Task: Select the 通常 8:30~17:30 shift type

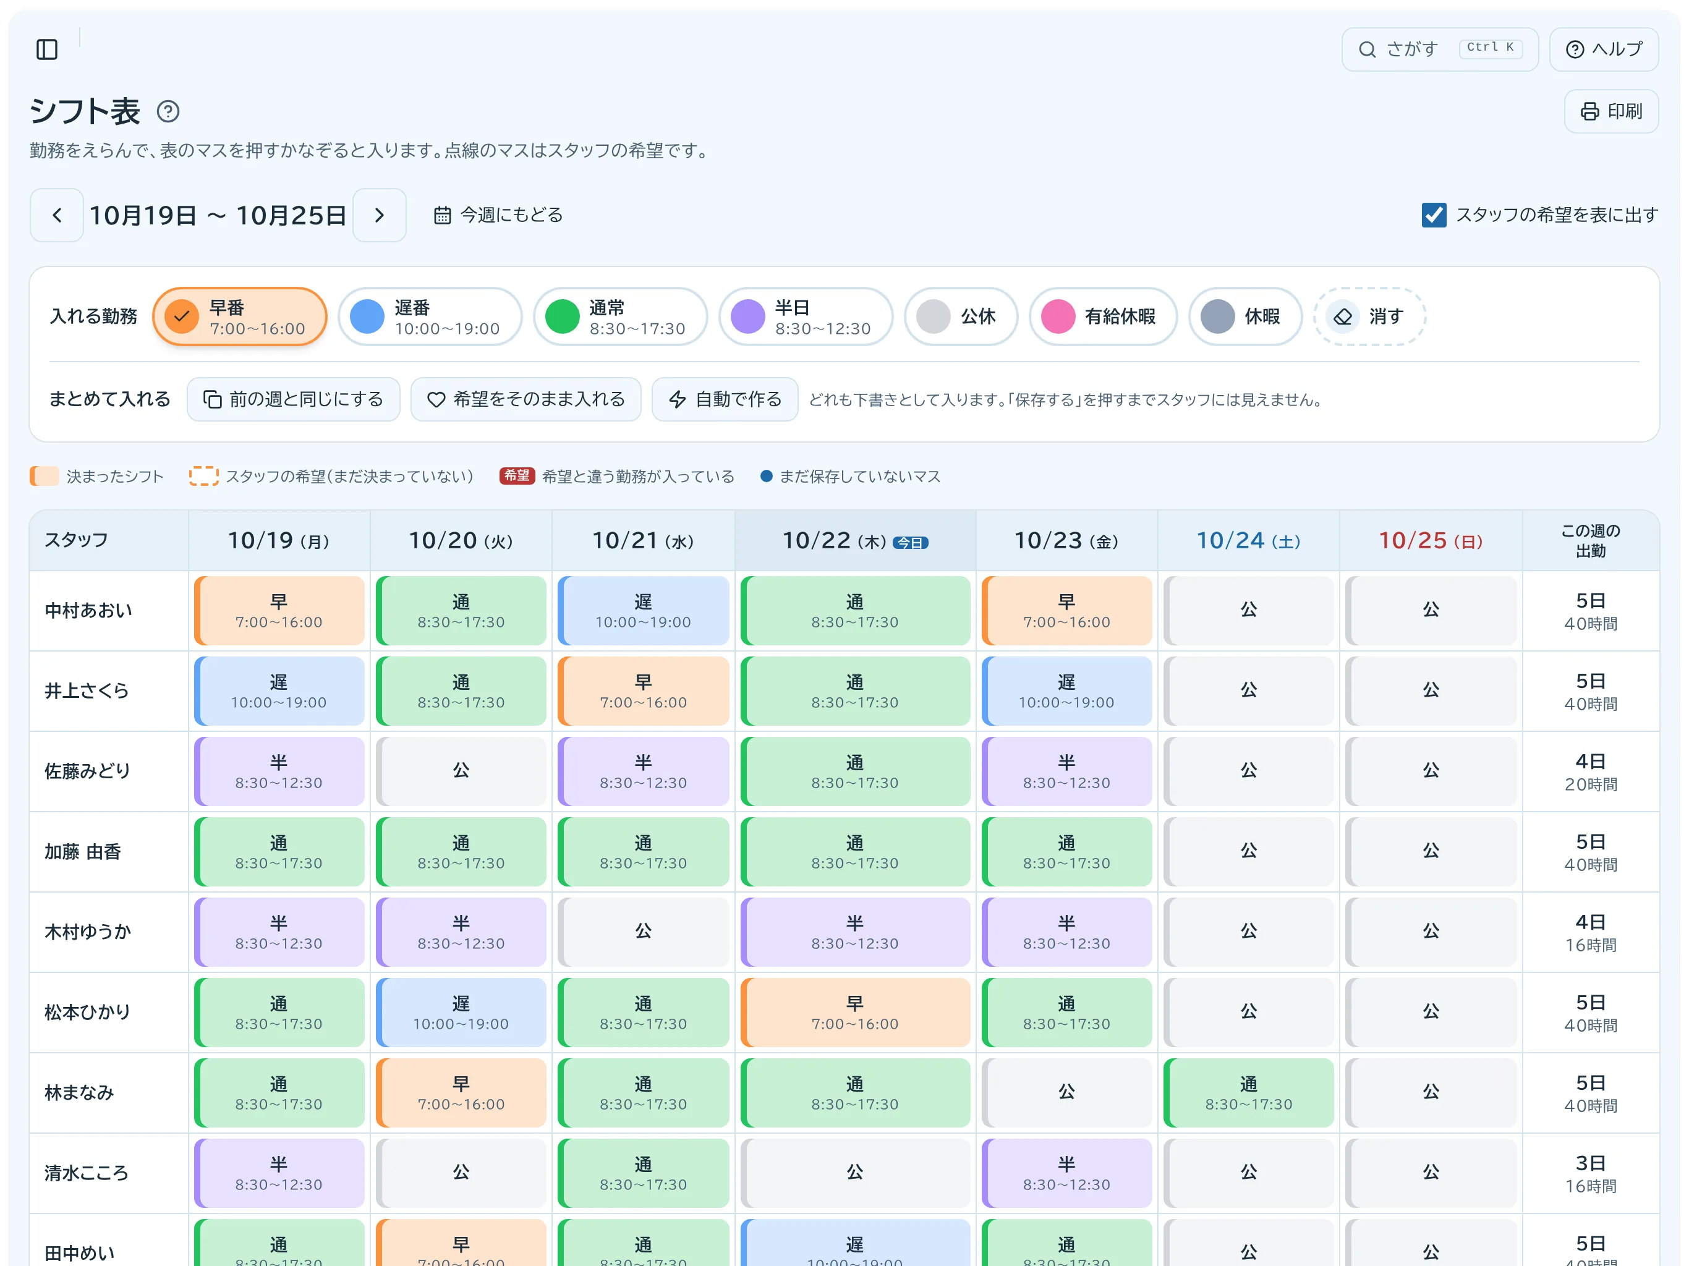Action: click(621, 317)
